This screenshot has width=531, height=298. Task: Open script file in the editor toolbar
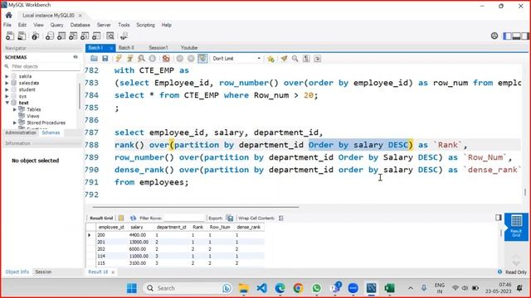pos(94,59)
